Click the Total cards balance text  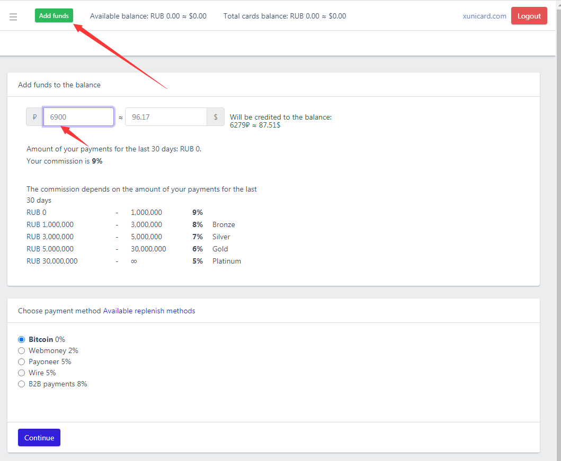[x=284, y=16]
